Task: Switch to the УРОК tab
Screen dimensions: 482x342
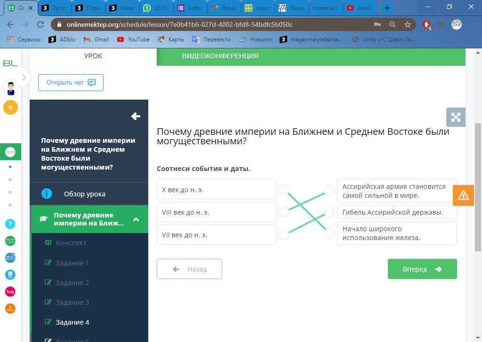Action: (93, 56)
